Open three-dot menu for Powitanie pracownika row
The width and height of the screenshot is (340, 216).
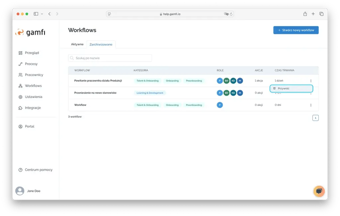[311, 80]
